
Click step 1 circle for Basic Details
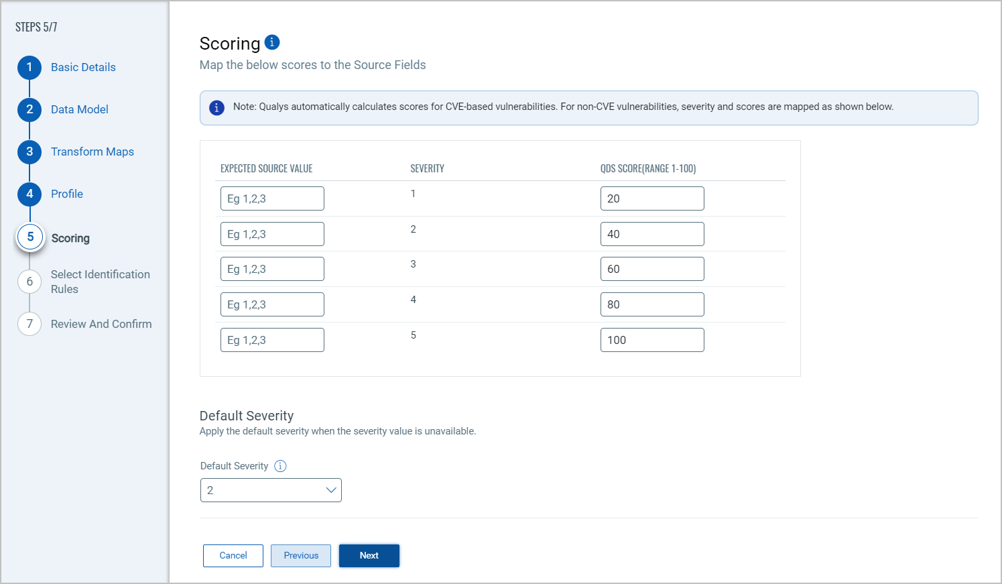pos(29,67)
